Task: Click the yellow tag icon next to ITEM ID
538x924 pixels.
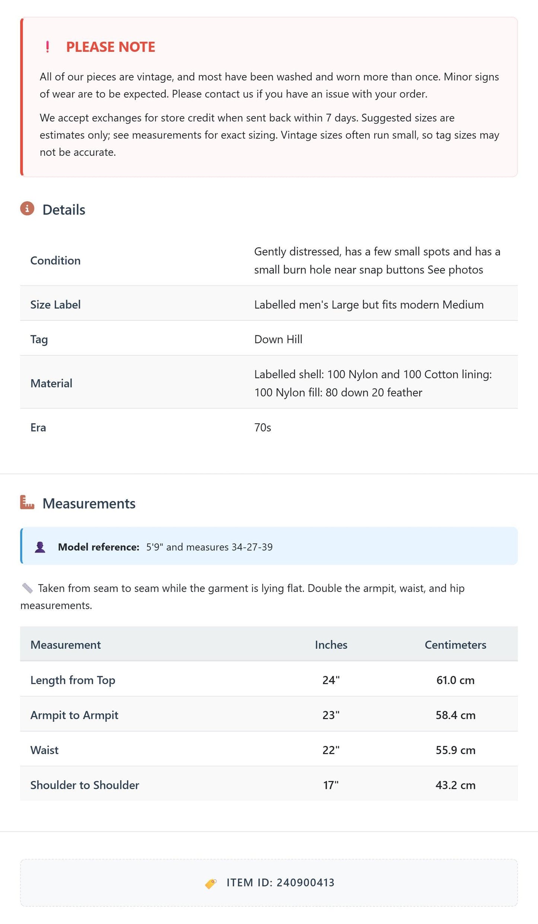Action: click(x=211, y=883)
